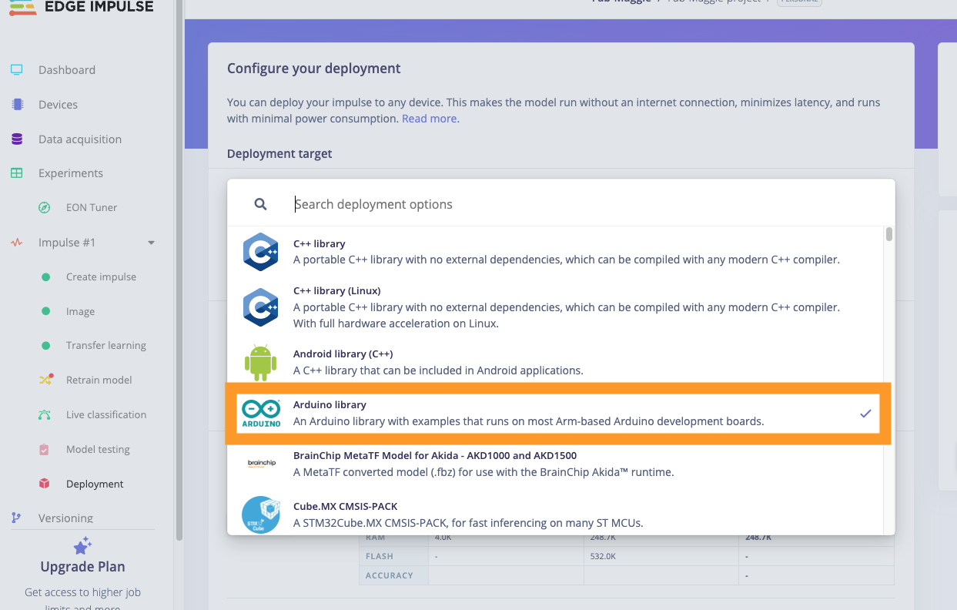Click the Data acquisition database icon
Image resolution: width=957 pixels, height=610 pixels.
tap(16, 139)
